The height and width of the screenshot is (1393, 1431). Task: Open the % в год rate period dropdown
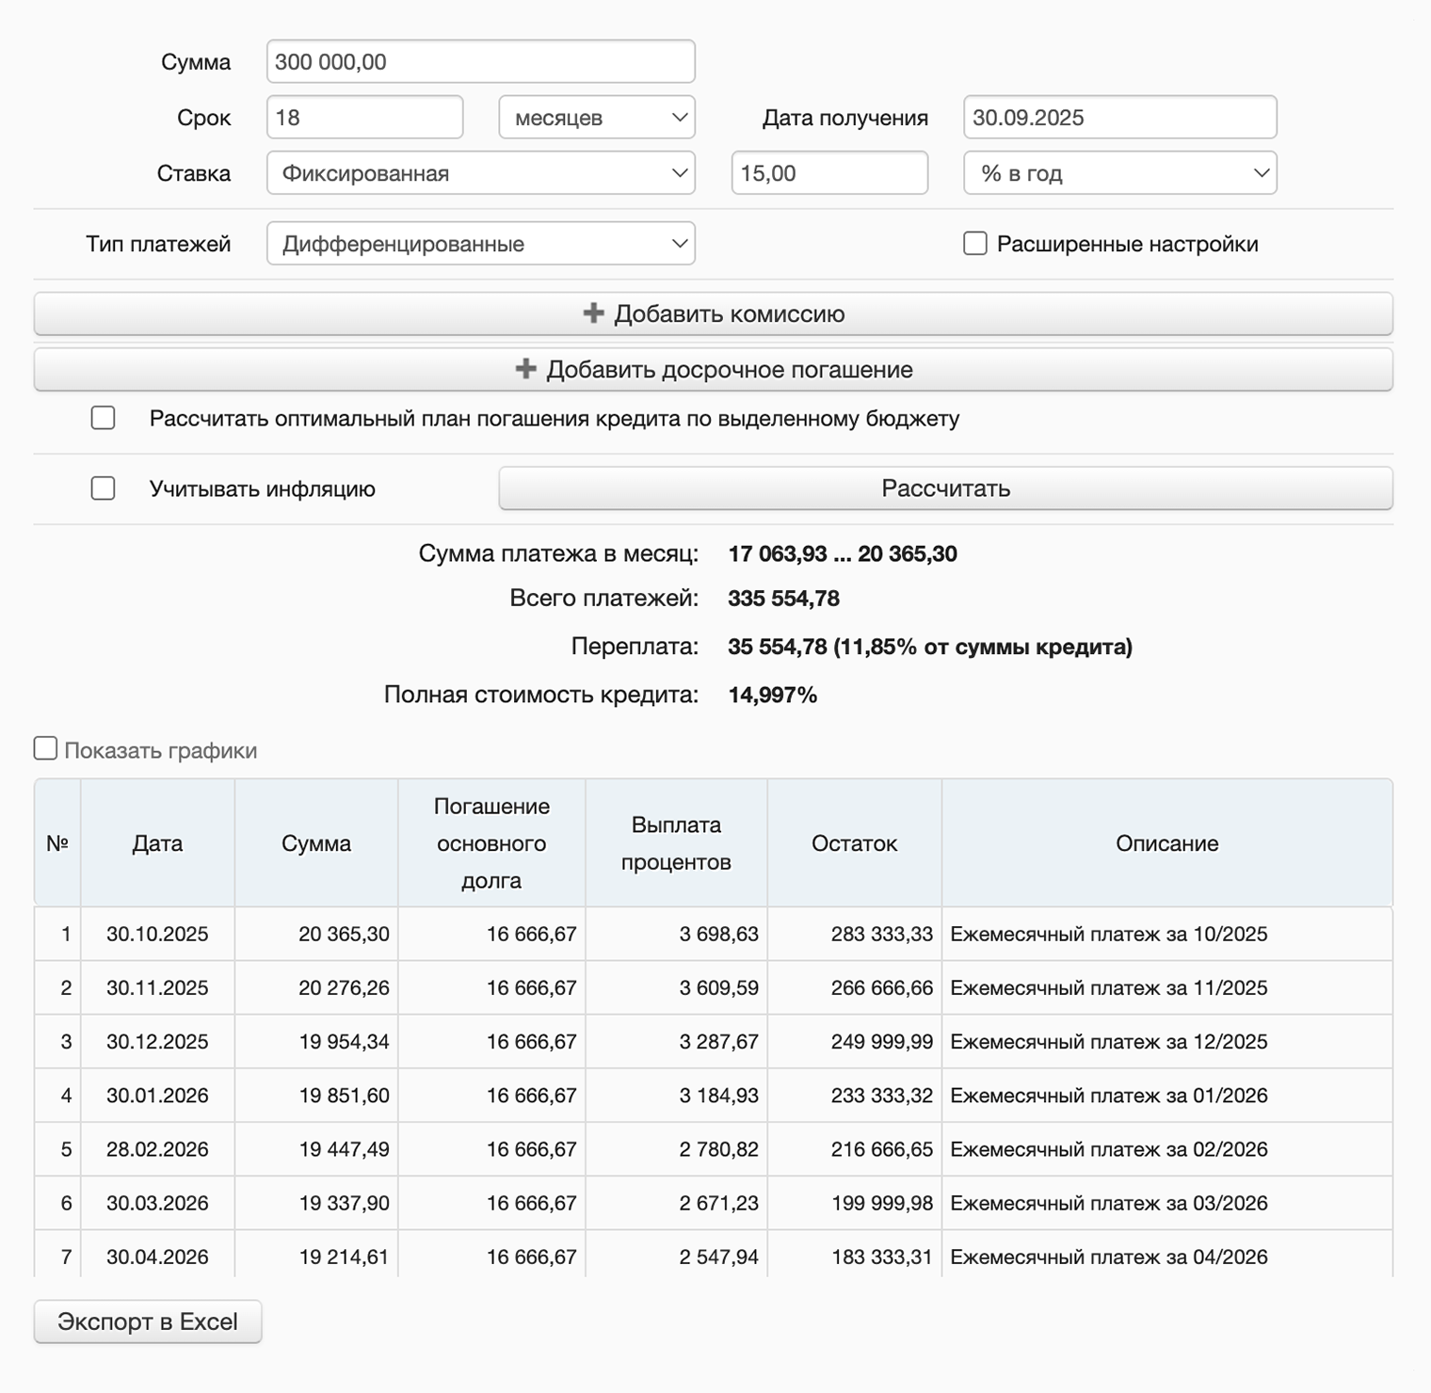pyautogui.click(x=1119, y=173)
